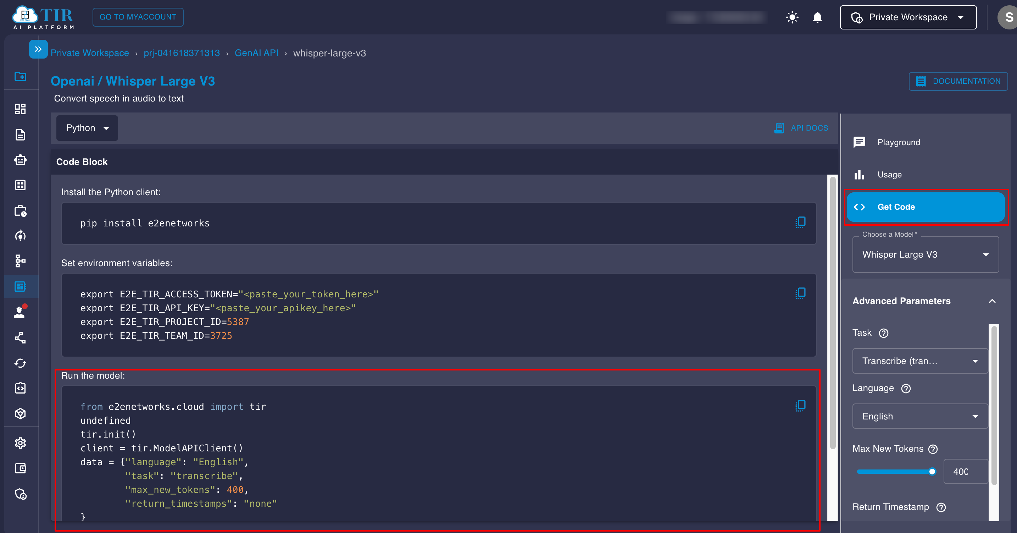
Task: Click the Max New Tokens 400 input field
Action: (965, 472)
